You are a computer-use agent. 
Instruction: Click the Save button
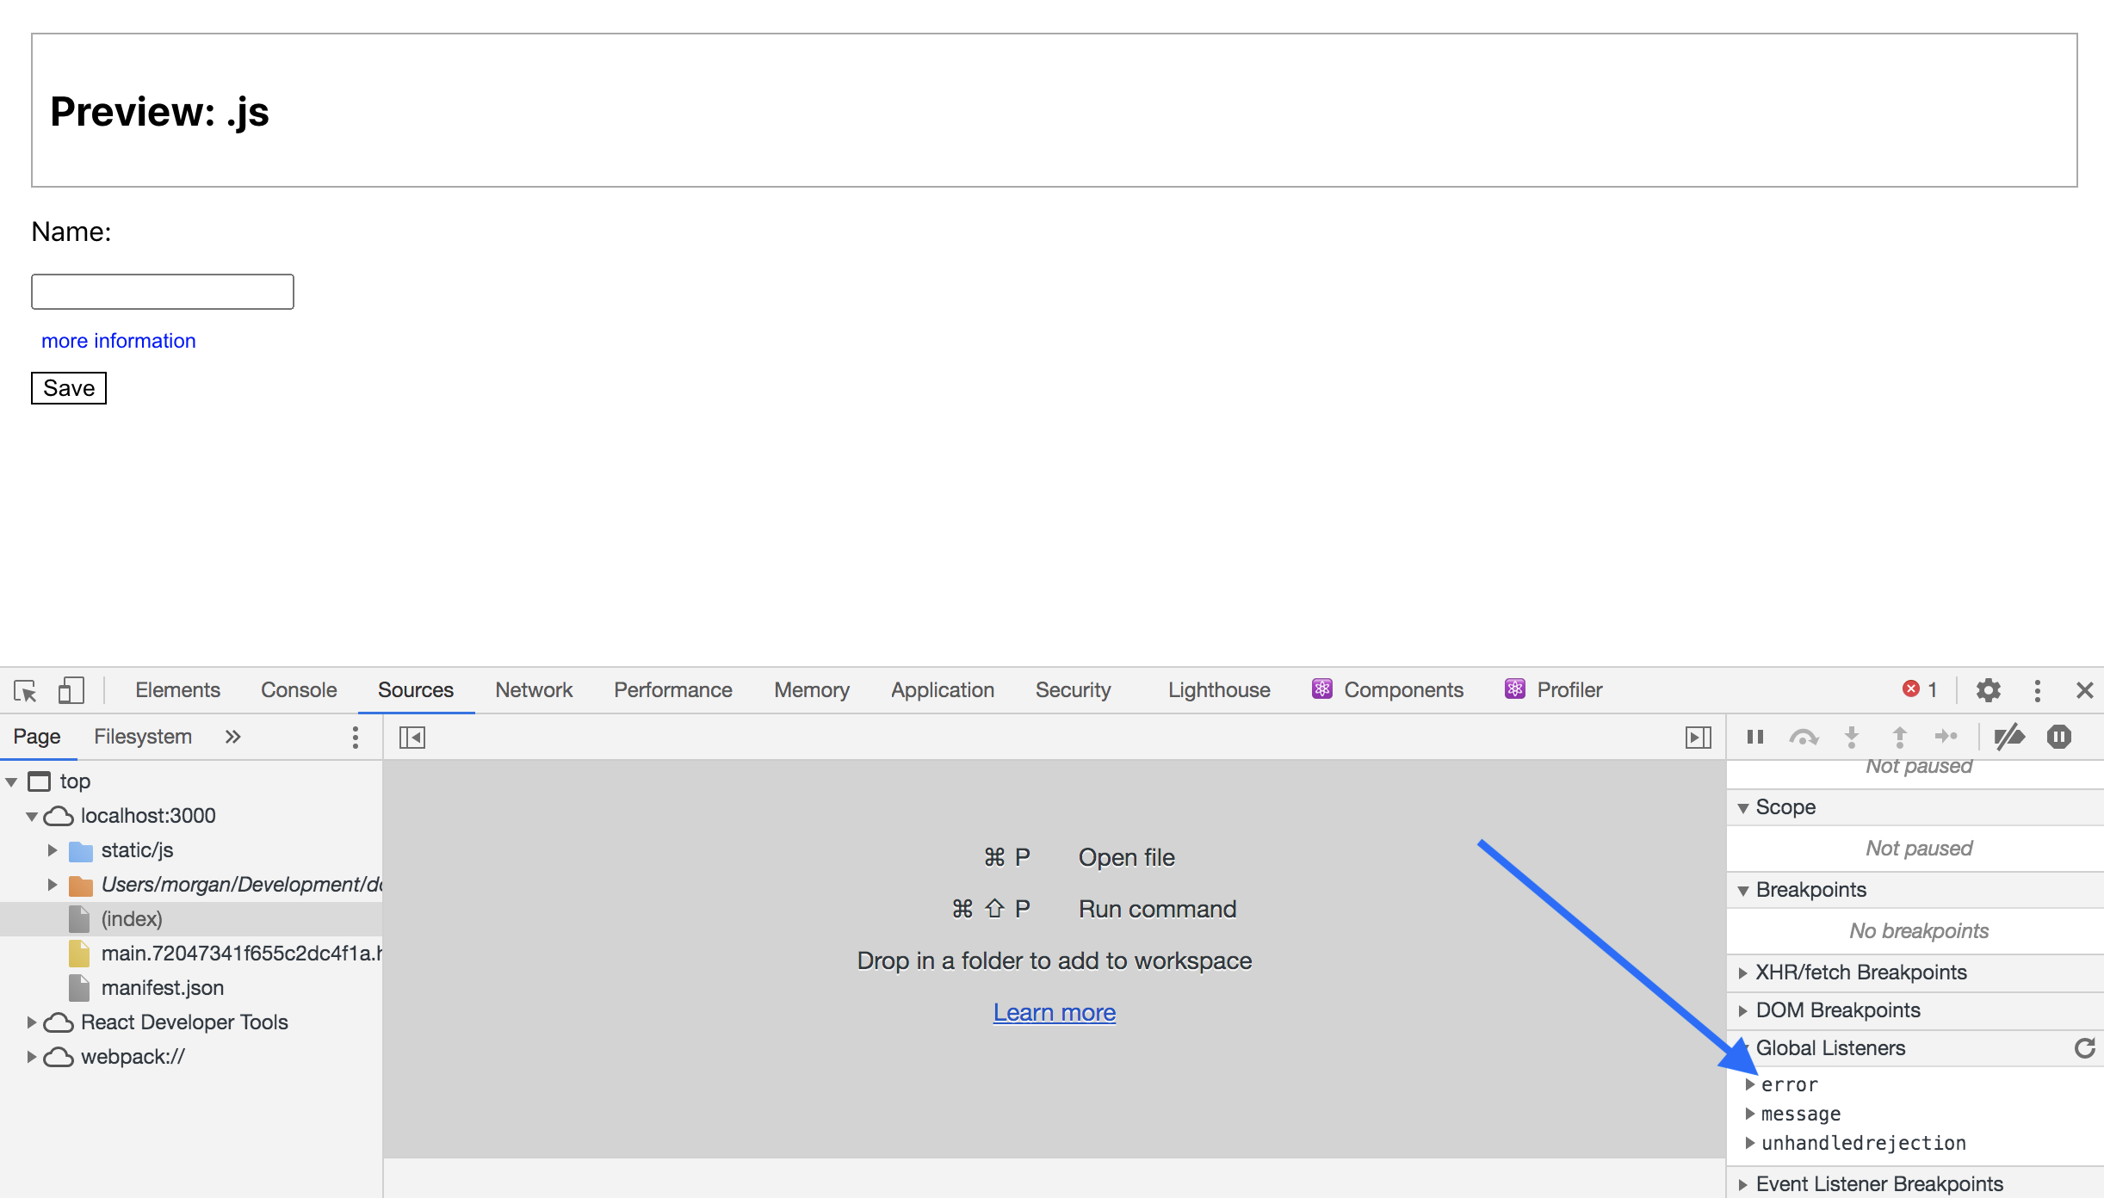[x=68, y=386]
